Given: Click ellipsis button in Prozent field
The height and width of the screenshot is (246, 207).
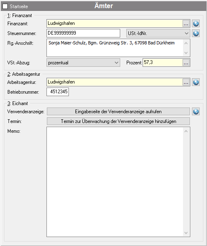Looking at the screenshot, I should (186, 63).
